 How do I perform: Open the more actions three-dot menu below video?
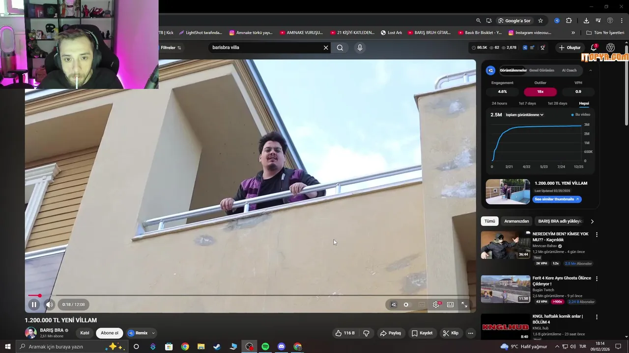470,333
